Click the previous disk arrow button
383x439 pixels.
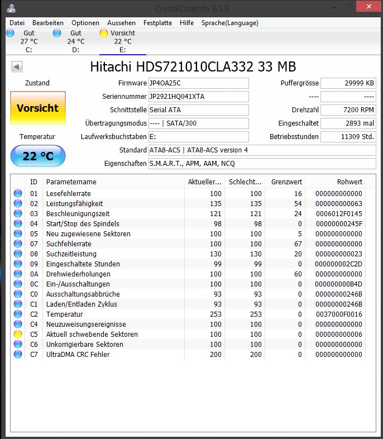tap(17, 66)
